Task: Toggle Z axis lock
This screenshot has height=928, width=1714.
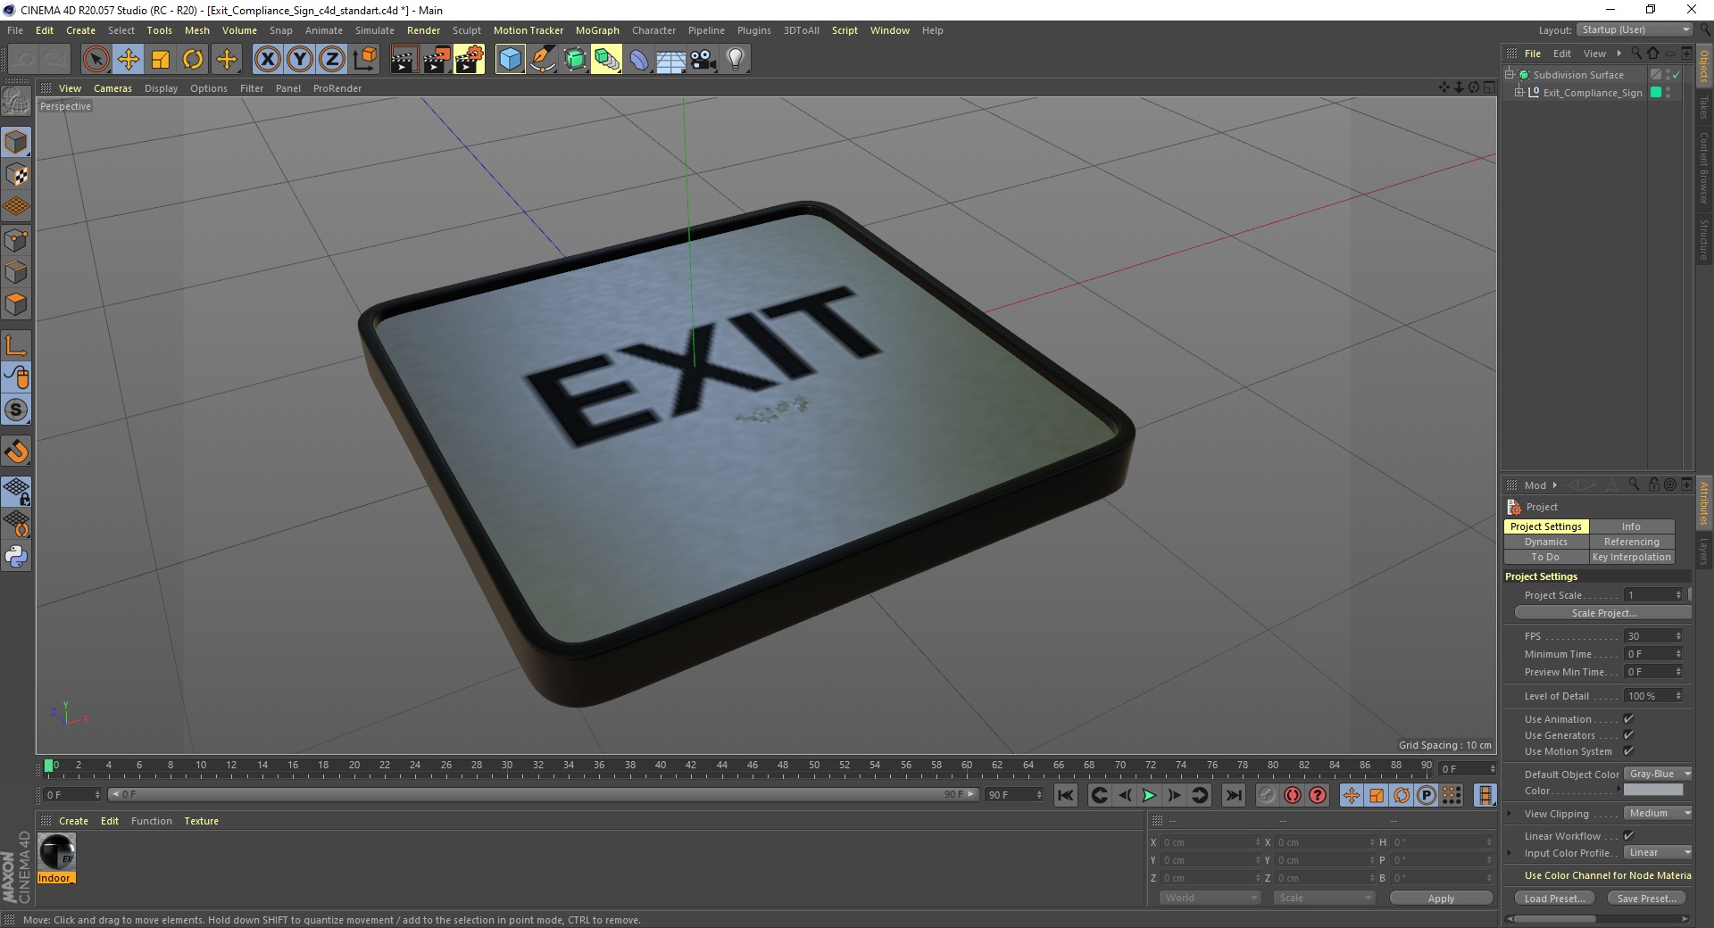Action: point(332,60)
